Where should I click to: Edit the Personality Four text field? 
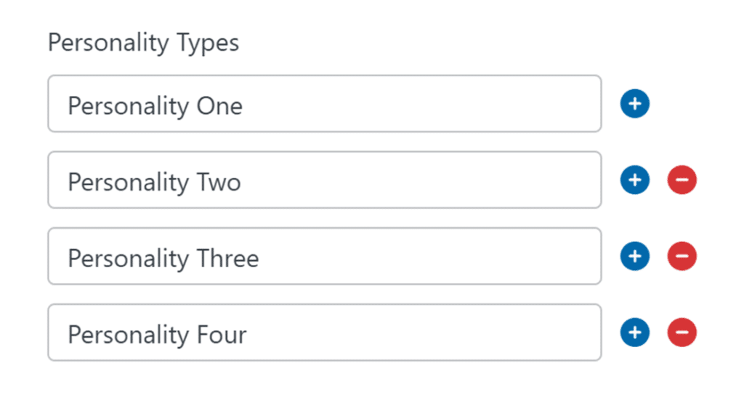coord(324,333)
